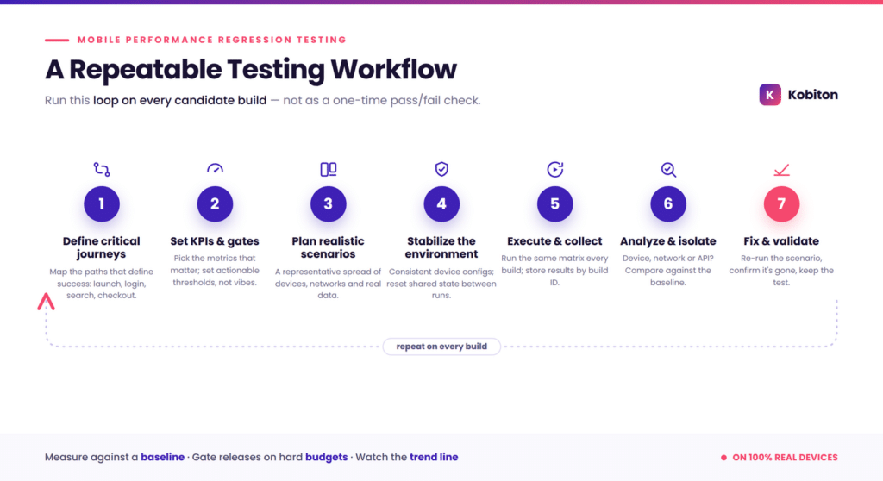Click the 'repeat on every build' pill
Screen dimensions: 883x481
point(441,347)
